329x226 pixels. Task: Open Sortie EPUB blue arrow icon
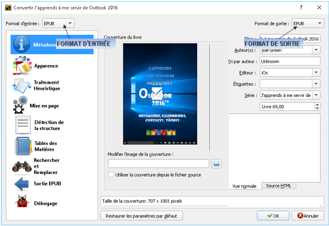(22, 184)
